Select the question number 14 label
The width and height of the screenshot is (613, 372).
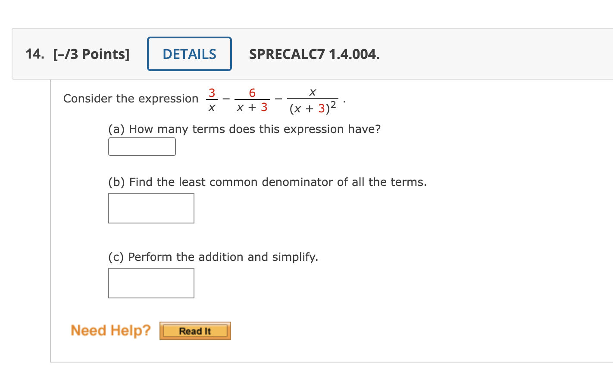click(34, 54)
